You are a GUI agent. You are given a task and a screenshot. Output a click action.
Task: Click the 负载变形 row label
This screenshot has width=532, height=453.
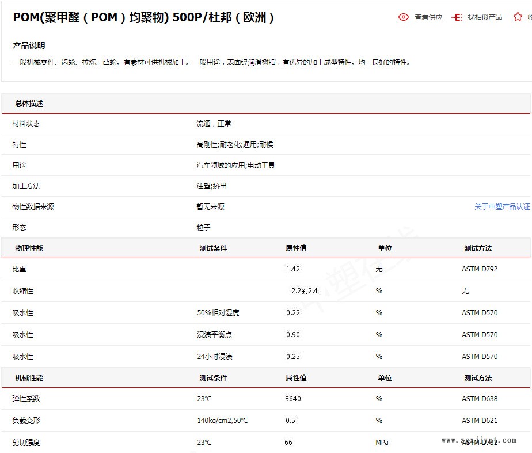(x=26, y=420)
